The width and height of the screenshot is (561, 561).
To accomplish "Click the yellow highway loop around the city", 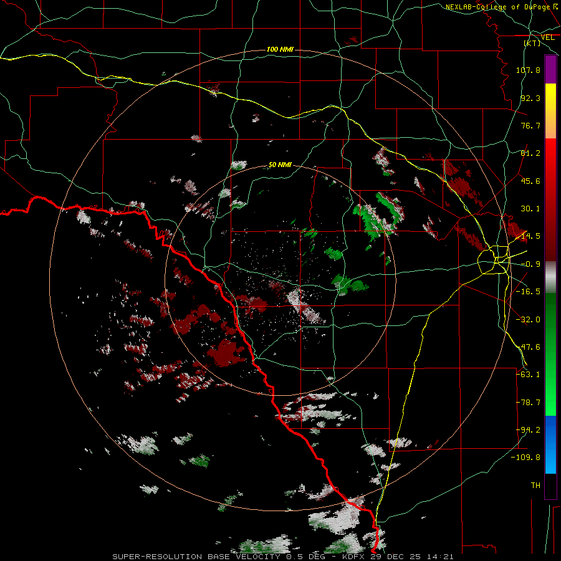I will click(493, 260).
